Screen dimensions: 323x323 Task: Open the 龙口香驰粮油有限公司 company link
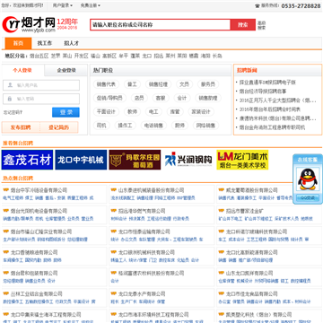[x=34, y=252]
